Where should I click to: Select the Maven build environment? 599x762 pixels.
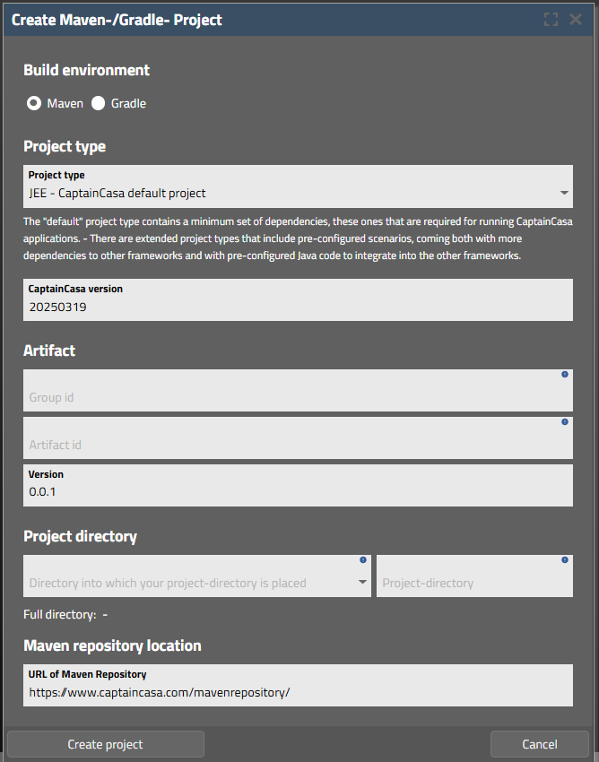pos(34,103)
